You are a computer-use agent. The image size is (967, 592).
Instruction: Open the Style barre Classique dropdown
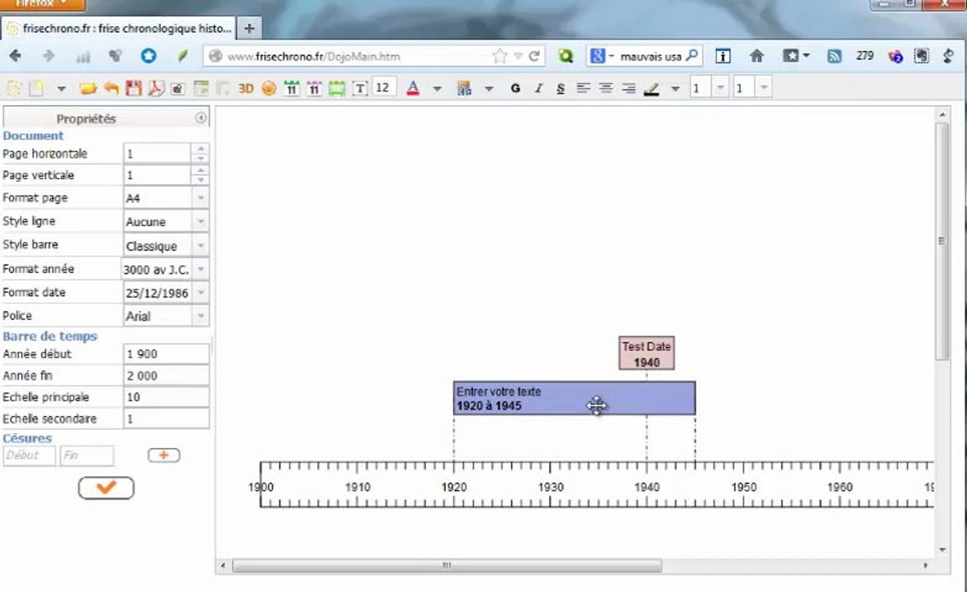201,245
